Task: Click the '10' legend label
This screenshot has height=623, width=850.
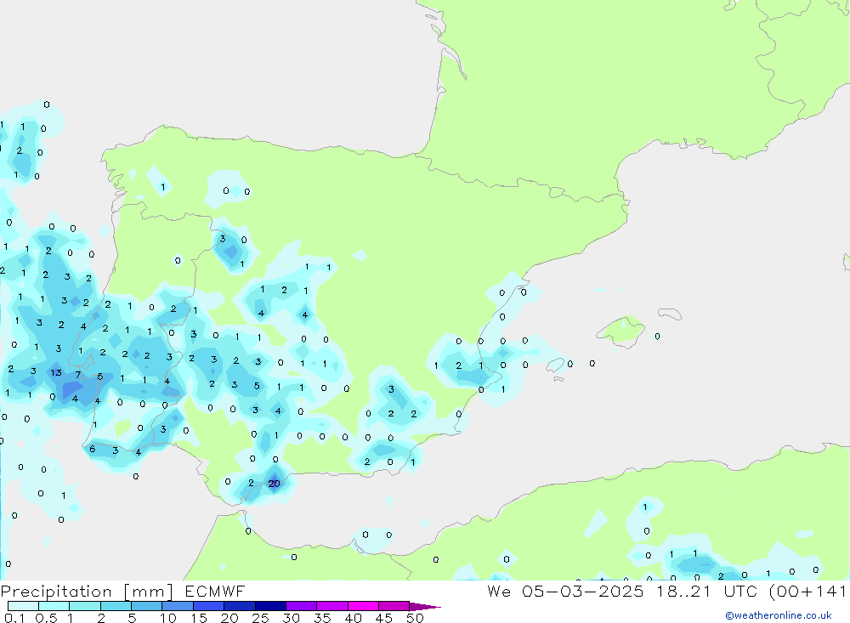Action: click(x=167, y=618)
